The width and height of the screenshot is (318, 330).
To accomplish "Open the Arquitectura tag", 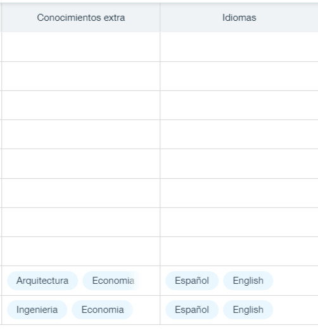I will pos(42,281).
